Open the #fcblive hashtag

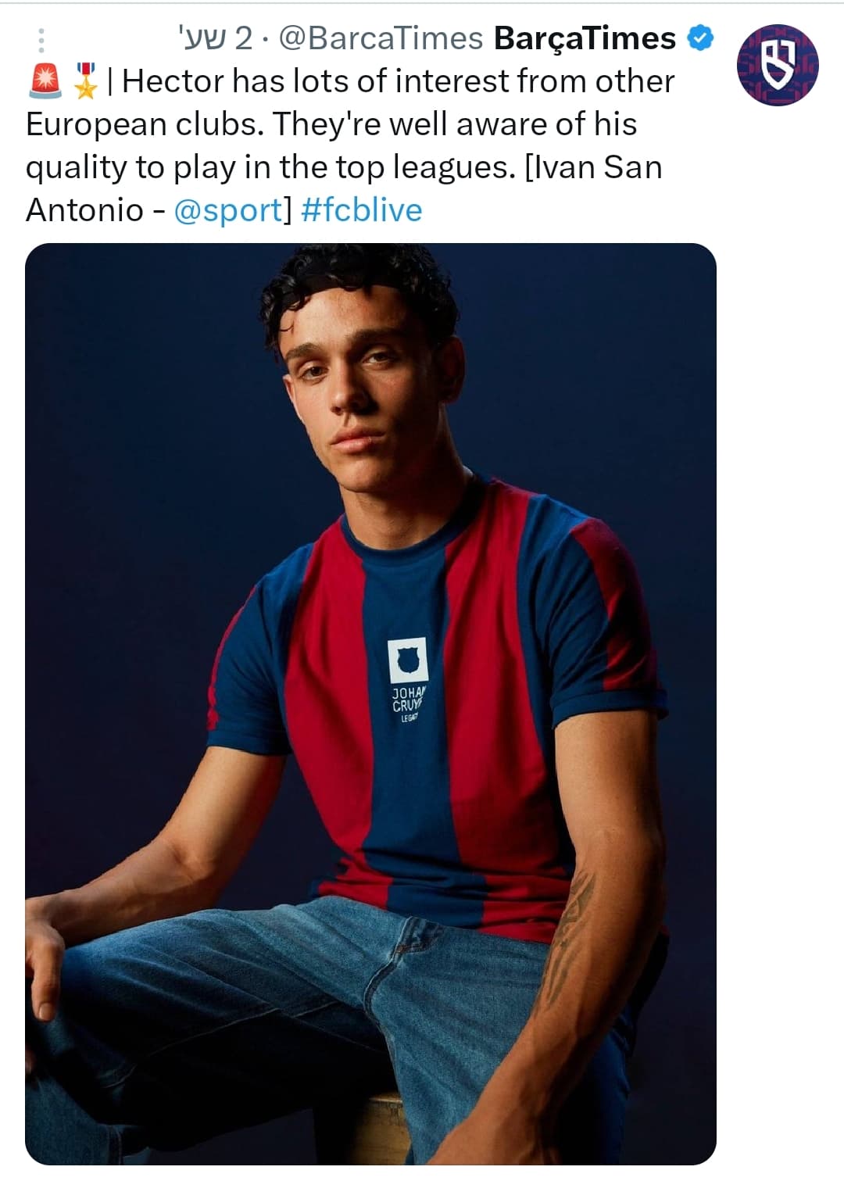point(361,209)
